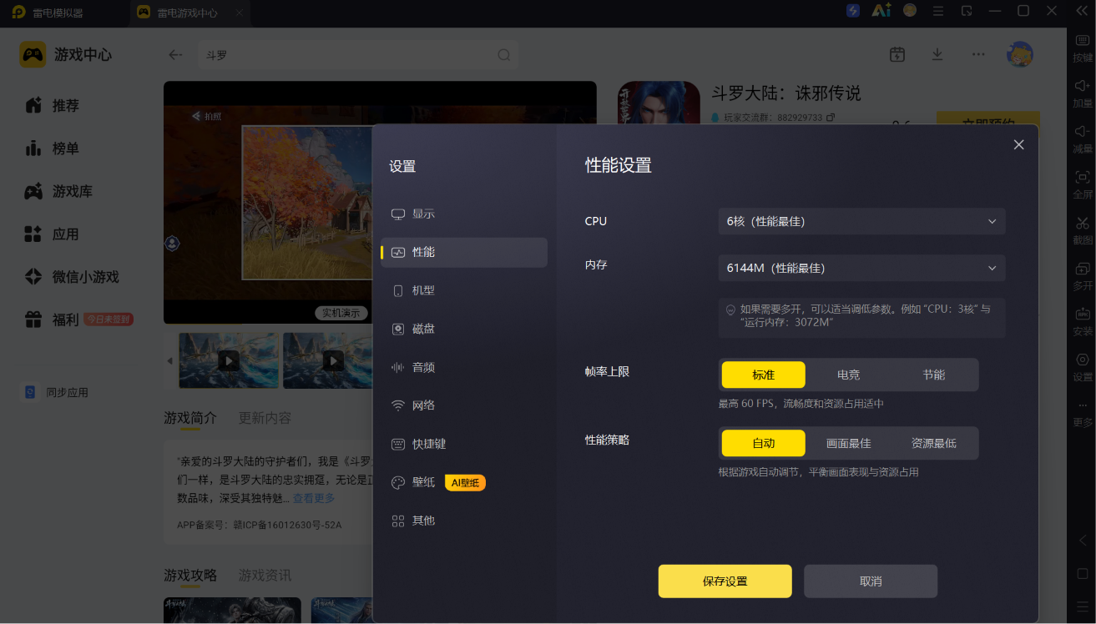Select 自动 performance strategy
The height and width of the screenshot is (624, 1096).
click(x=764, y=443)
